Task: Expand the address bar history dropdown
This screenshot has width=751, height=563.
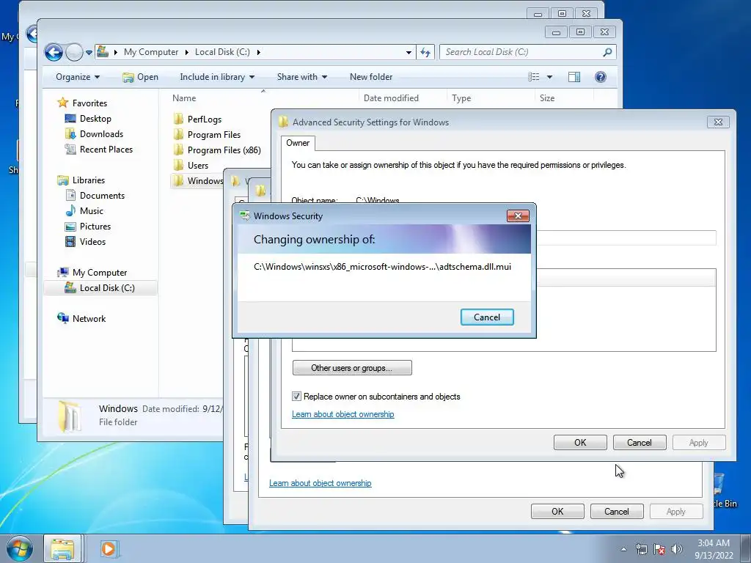Action: point(409,52)
